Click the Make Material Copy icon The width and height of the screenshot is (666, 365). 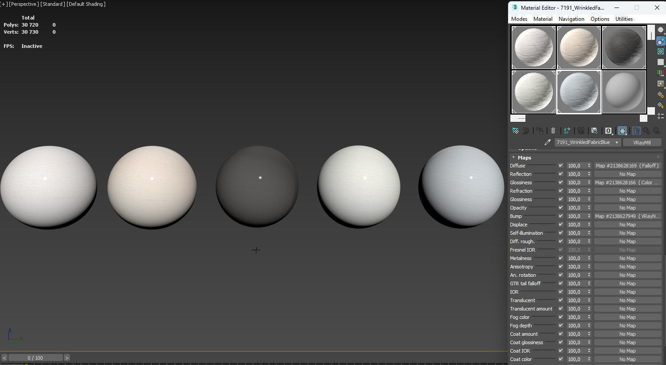click(567, 131)
